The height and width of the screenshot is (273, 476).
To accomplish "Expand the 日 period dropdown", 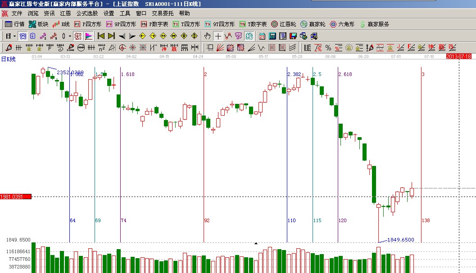I will pos(14,36).
